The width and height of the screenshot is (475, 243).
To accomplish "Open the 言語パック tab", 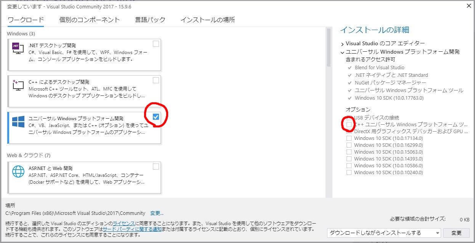I will (150, 21).
